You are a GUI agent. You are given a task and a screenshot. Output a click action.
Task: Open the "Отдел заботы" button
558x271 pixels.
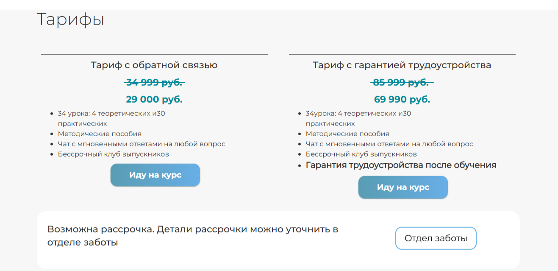tap(436, 238)
